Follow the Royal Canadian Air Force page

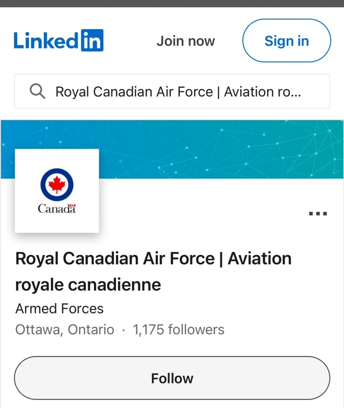click(x=172, y=378)
